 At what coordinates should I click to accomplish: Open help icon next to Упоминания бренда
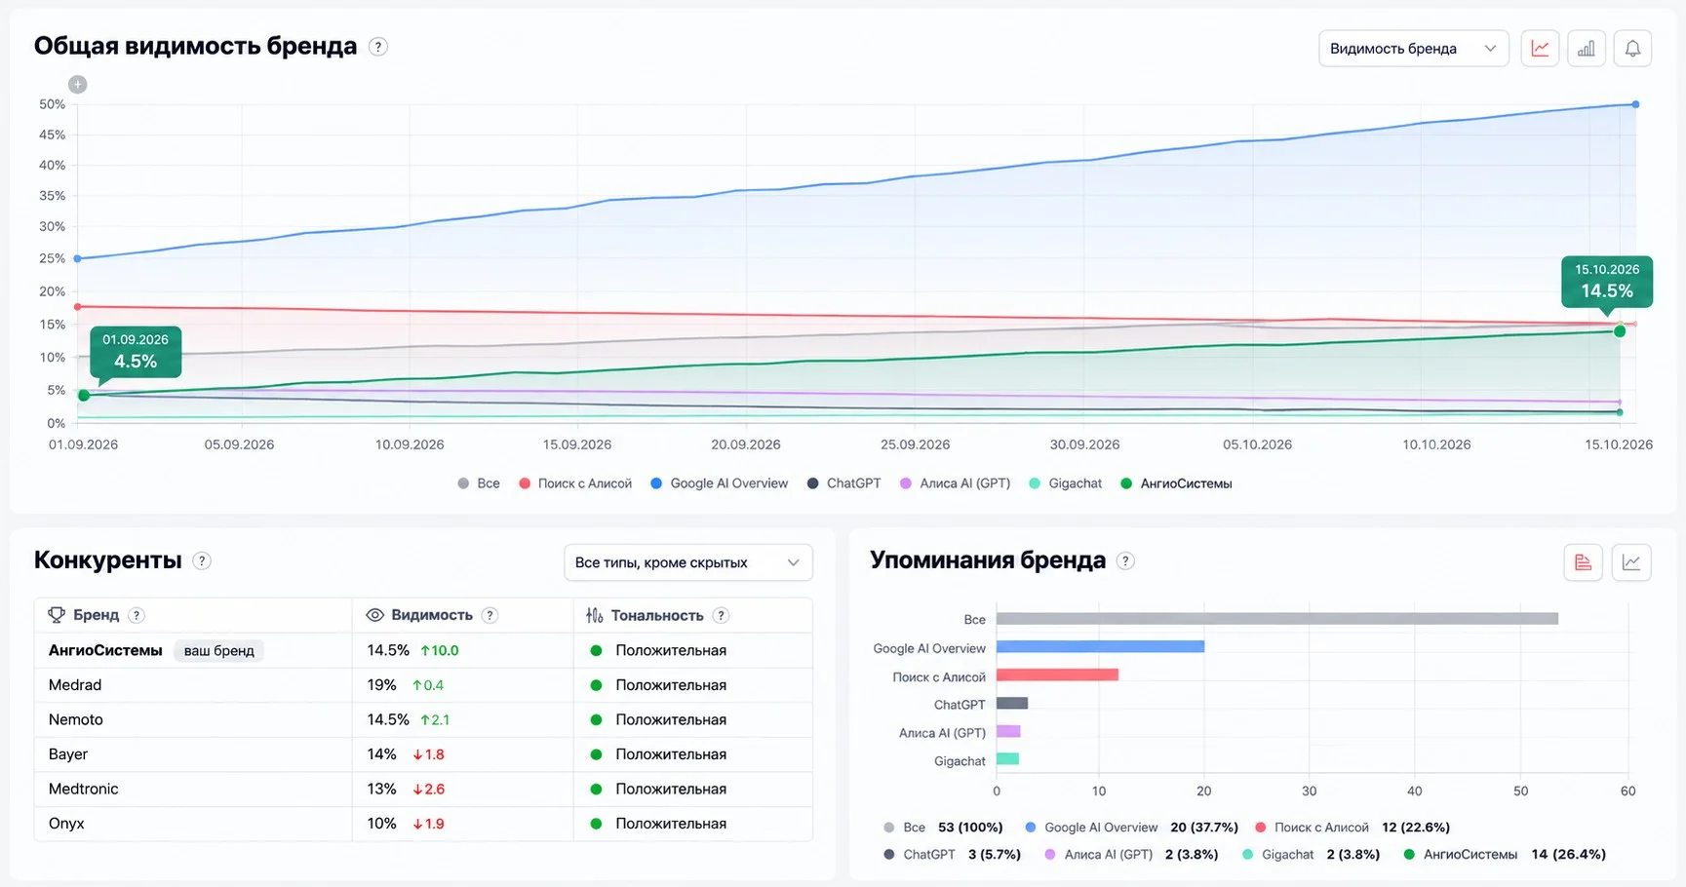(x=1125, y=560)
